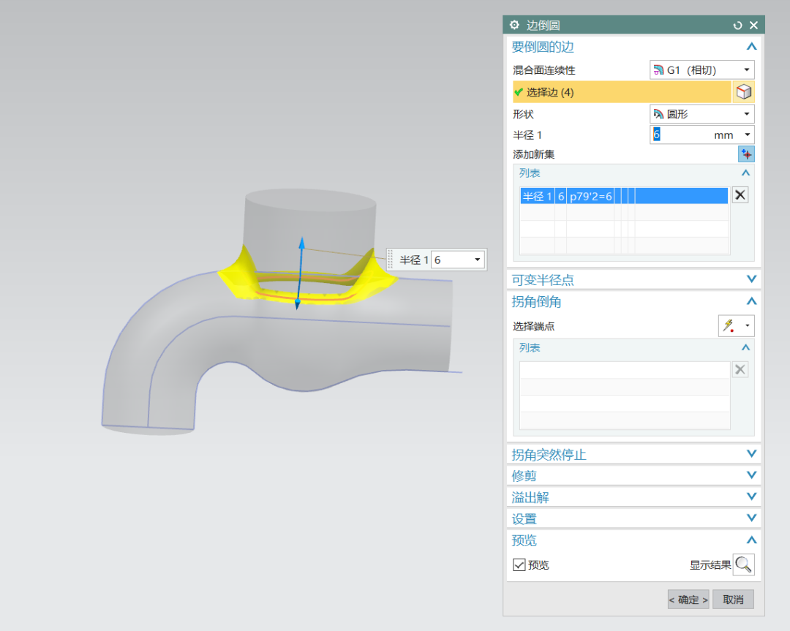790x631 pixels.
Task: Collapse the 预览 section
Action: (751, 540)
